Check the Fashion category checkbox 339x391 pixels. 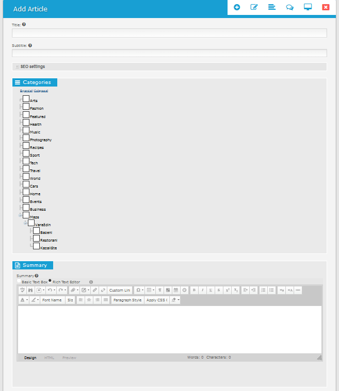point(26,107)
